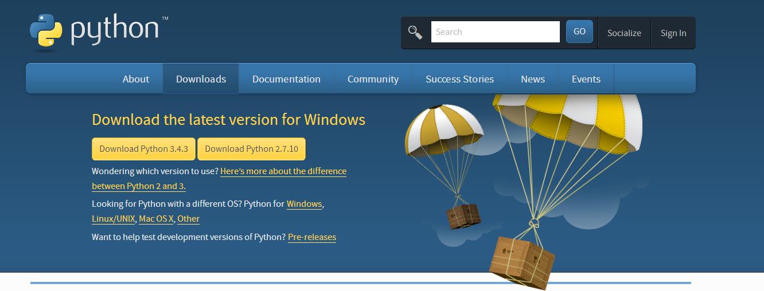Open Success Stories section
The width and height of the screenshot is (764, 291).
pos(459,79)
